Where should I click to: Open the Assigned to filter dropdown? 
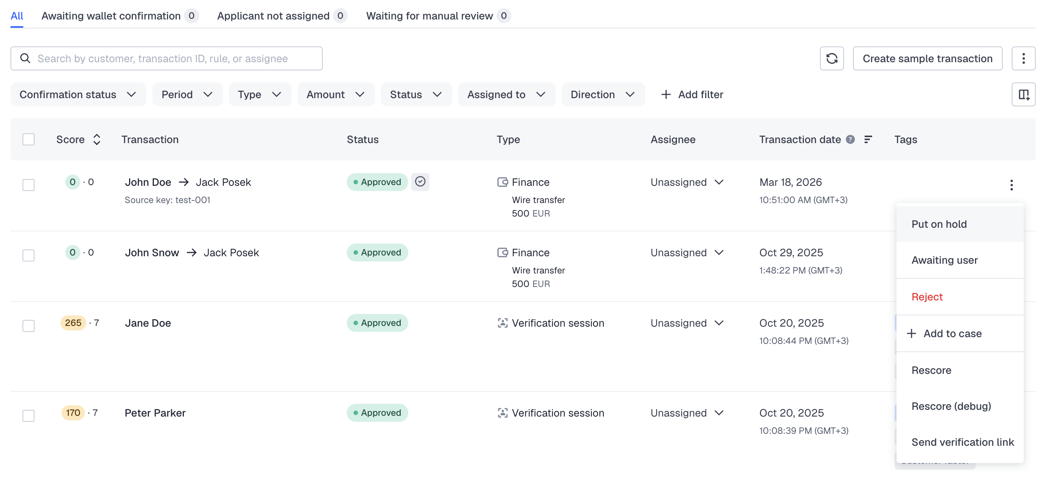[506, 94]
